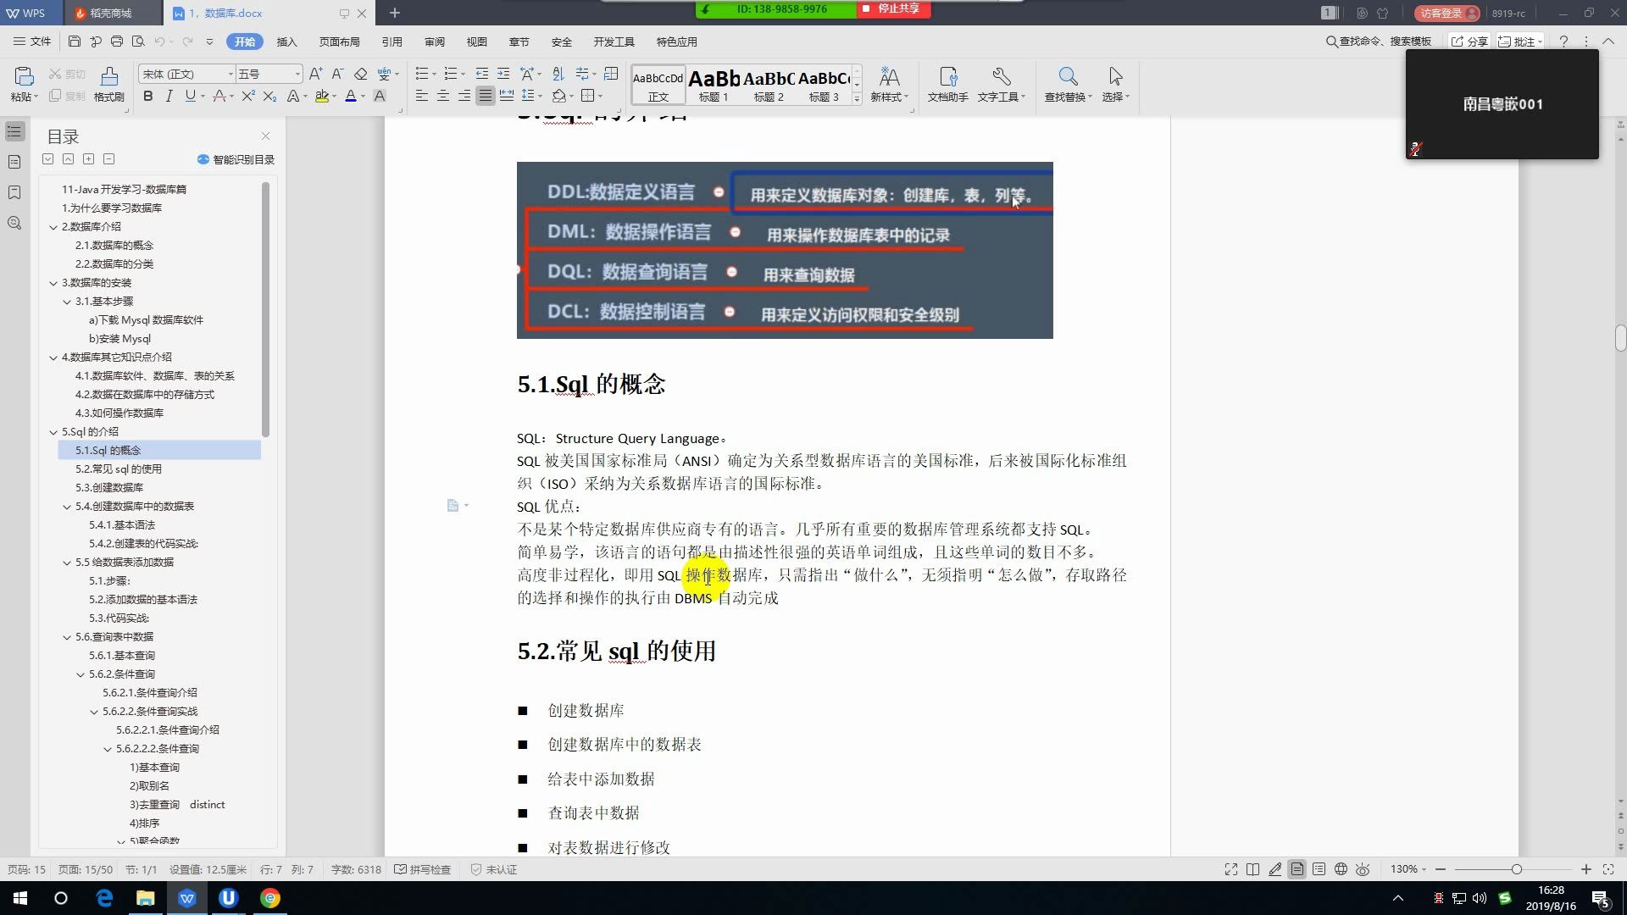Toggle Subscript X₂ formatting
This screenshot has height=915, width=1627.
pyautogui.click(x=269, y=97)
